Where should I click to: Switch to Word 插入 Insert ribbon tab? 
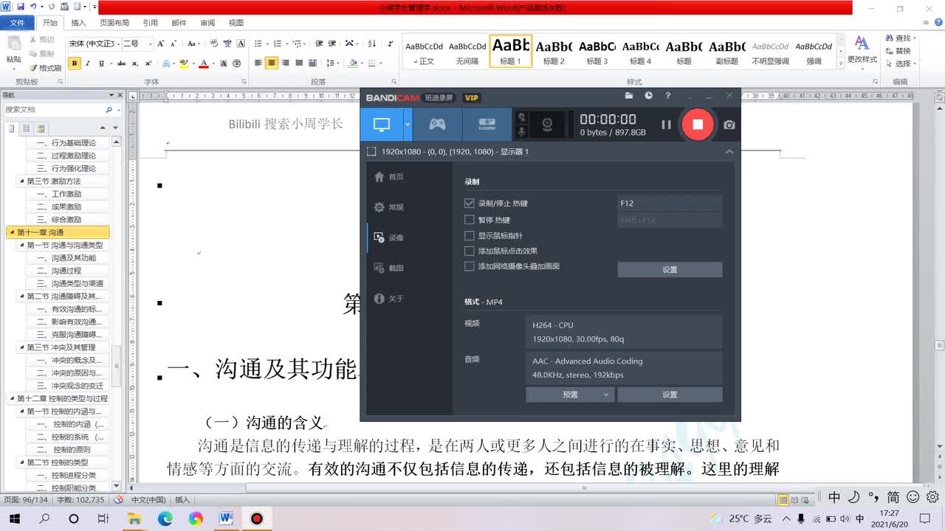click(78, 23)
